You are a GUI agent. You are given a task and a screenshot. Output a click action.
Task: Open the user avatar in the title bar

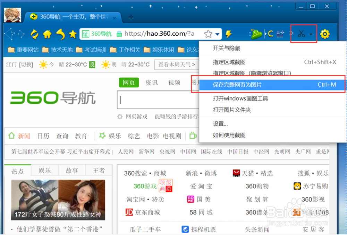12,15
